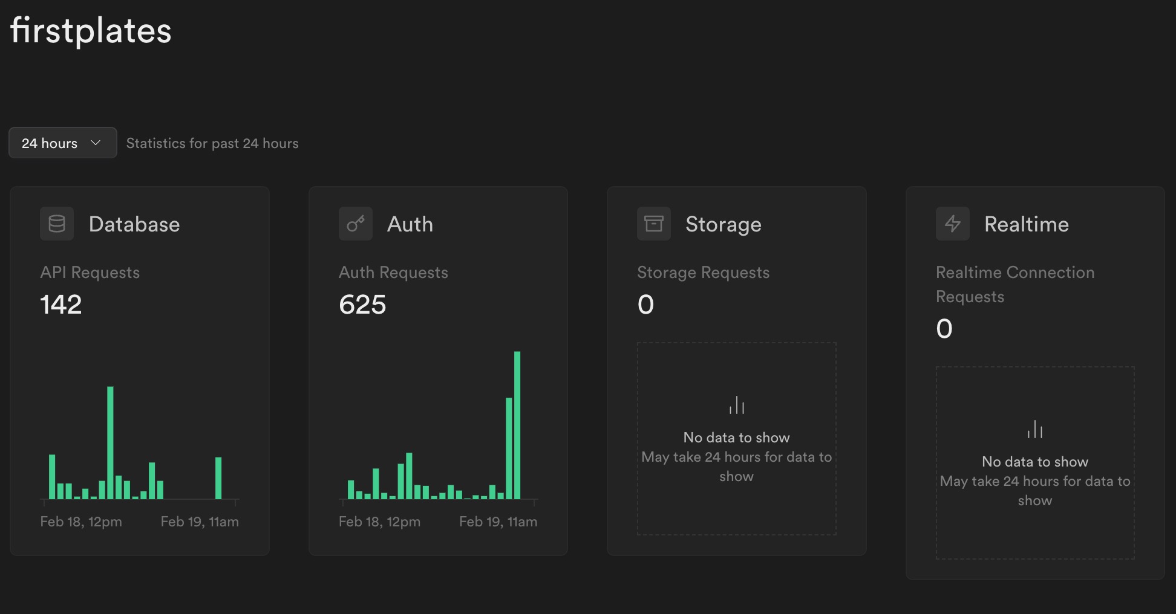Click the Storage Requests label
Screen dimensions: 1176x614
(x=704, y=273)
